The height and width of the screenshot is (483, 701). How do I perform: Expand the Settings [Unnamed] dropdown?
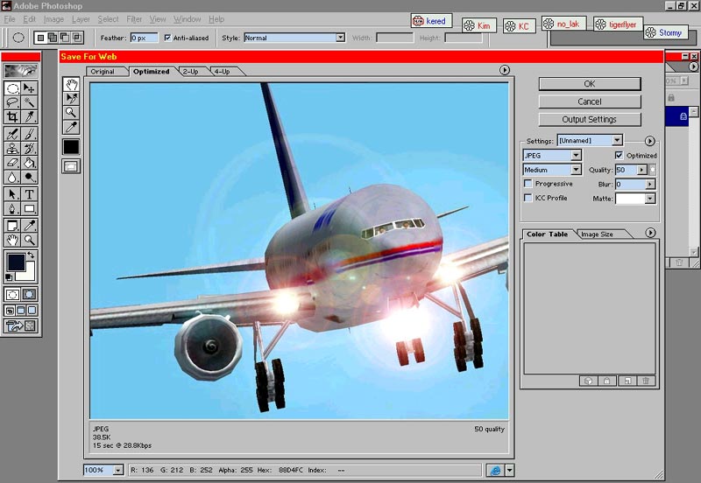pos(618,140)
